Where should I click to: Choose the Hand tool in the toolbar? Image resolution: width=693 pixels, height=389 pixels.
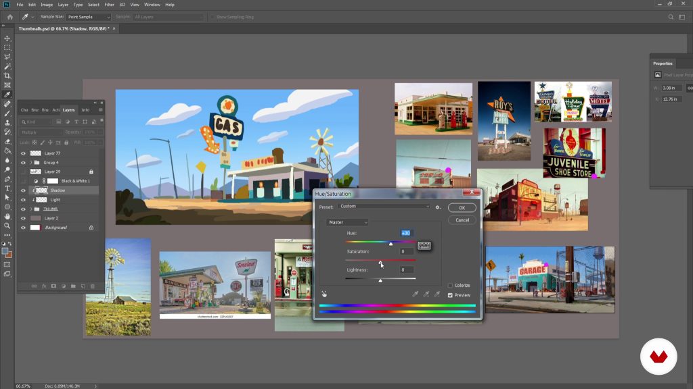click(7, 217)
